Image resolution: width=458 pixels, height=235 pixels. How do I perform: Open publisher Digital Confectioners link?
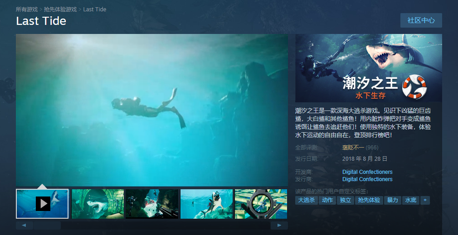pos(367,179)
